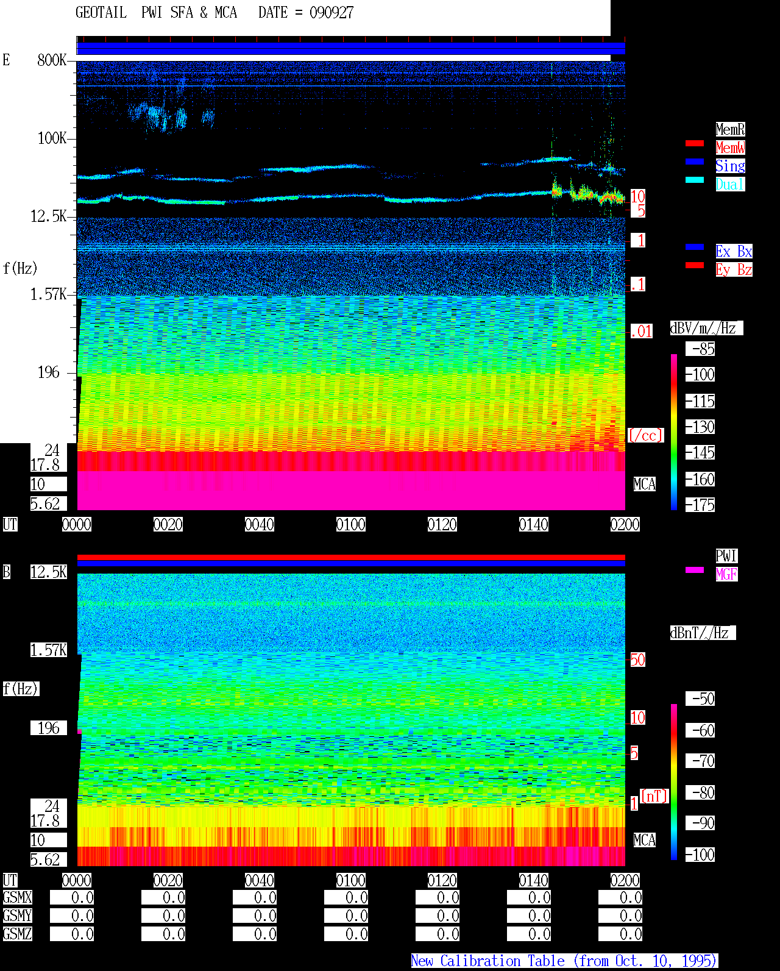Screen dimensions: 780x971
Task: Click the -70 magnetic colorbar value
Action: 700,761
